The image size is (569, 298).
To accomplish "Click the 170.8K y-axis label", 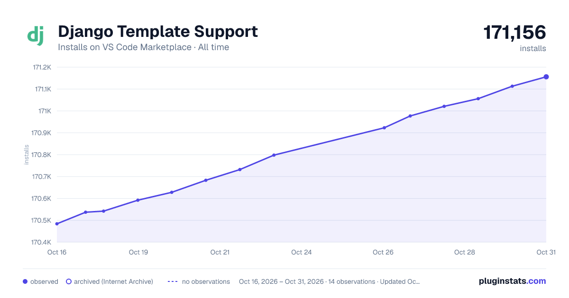I will coord(41,155).
